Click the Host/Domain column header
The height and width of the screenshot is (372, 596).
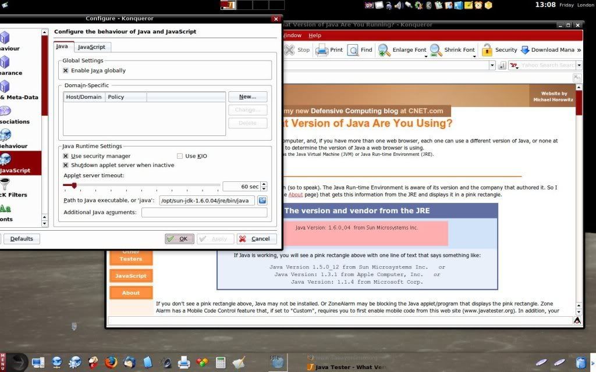tap(84, 97)
